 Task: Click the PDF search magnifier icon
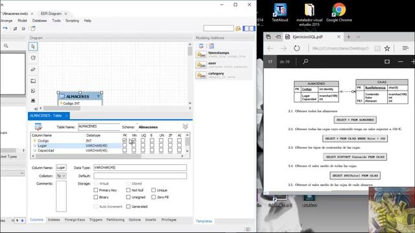click(x=305, y=61)
